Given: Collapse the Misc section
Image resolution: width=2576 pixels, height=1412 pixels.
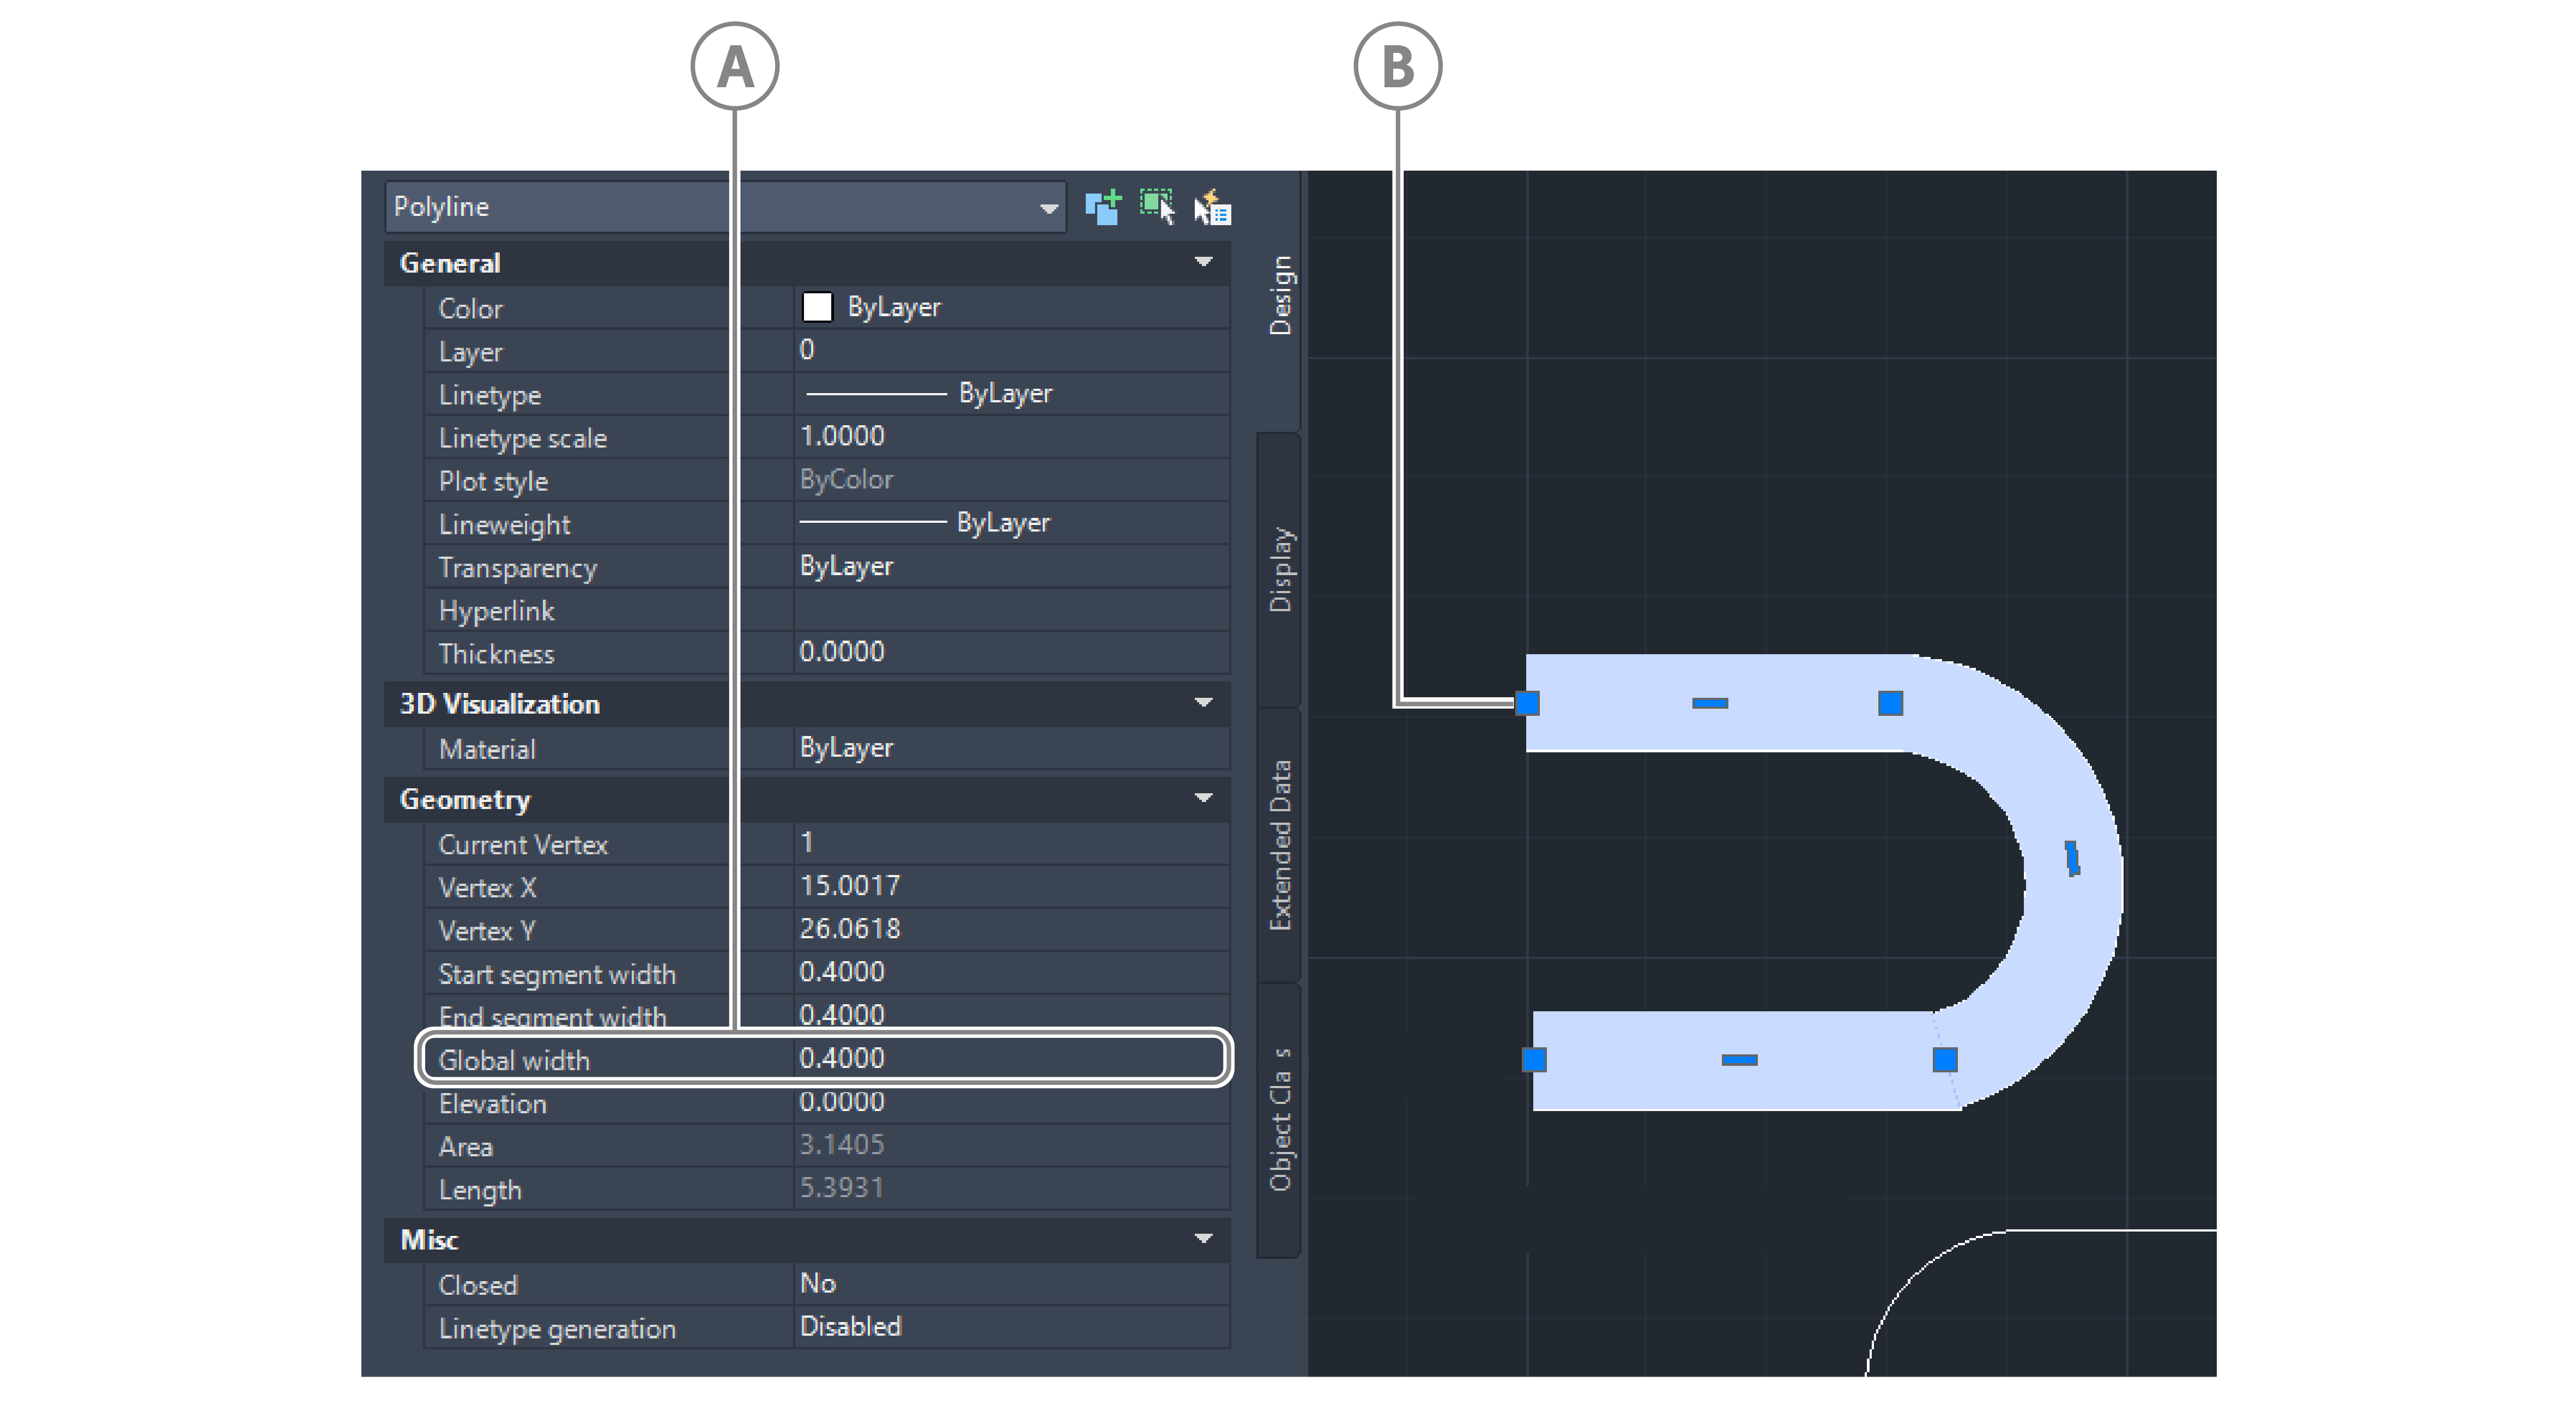Looking at the screenshot, I should (1203, 1239).
